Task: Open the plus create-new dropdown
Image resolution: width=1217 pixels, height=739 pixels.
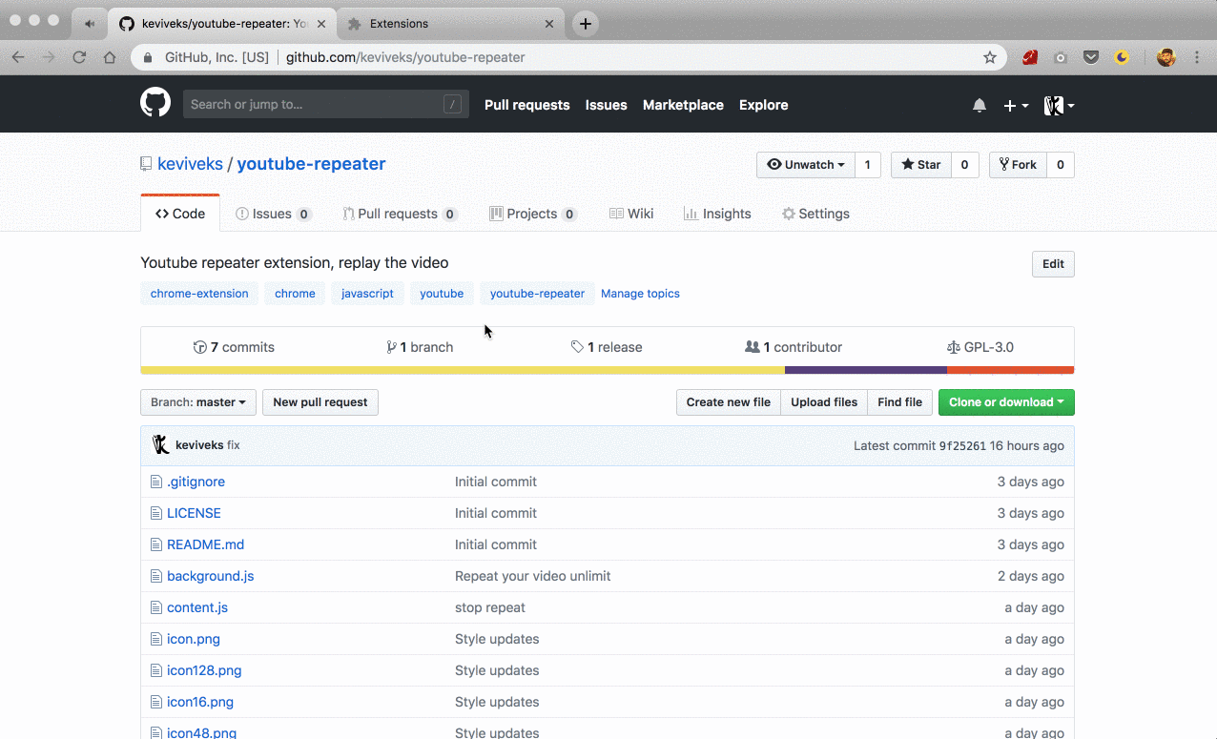Action: (1016, 105)
